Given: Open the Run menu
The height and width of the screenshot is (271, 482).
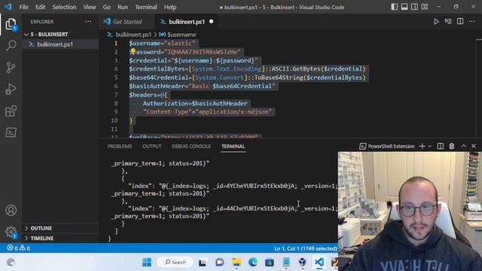Looking at the screenshot, I should click(x=123, y=7).
